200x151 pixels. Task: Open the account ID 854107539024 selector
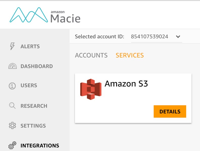157,37
